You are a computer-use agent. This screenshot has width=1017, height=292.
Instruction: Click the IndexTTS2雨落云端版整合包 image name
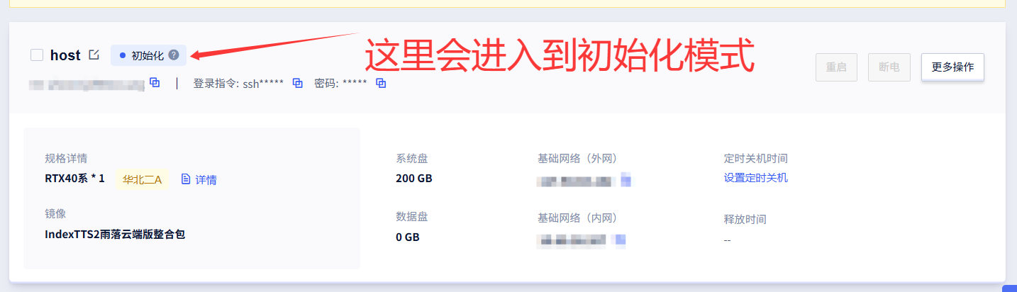pyautogui.click(x=115, y=234)
